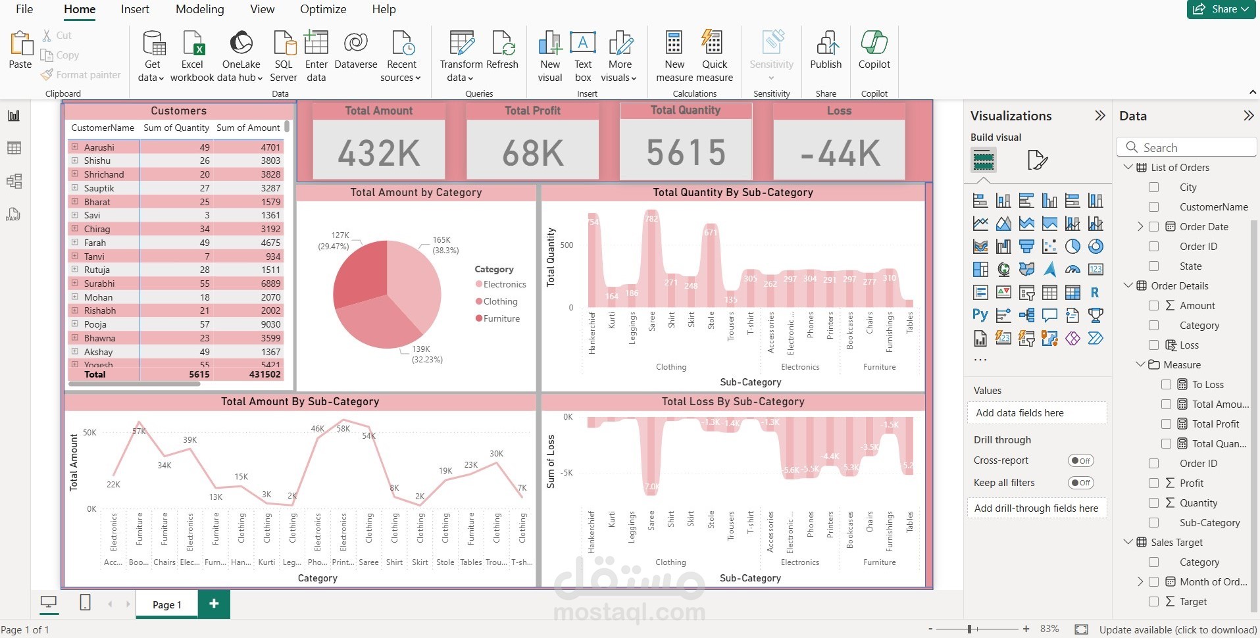Check the Loss field
Viewport: 1260px width, 638px height.
pyautogui.click(x=1153, y=345)
